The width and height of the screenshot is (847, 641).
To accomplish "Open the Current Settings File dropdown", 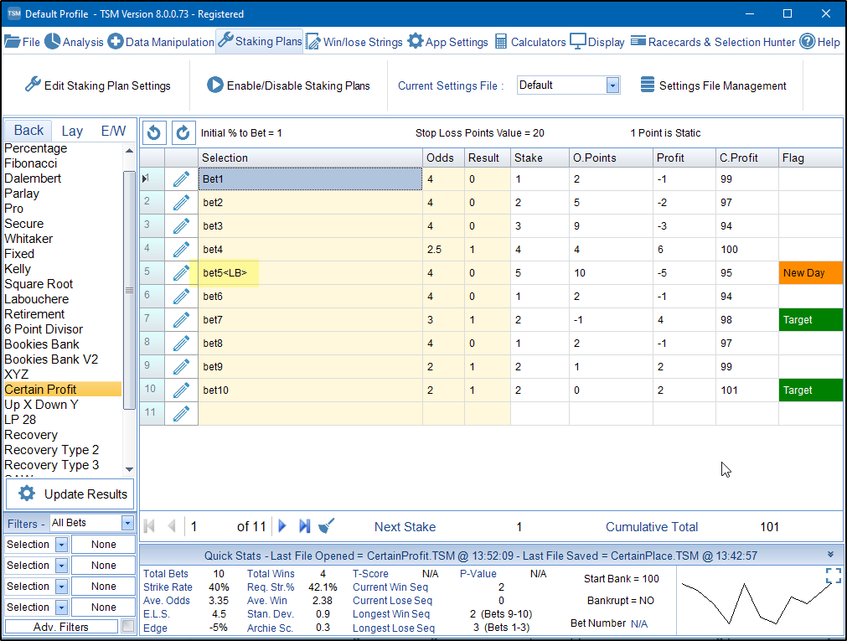I will tap(612, 85).
